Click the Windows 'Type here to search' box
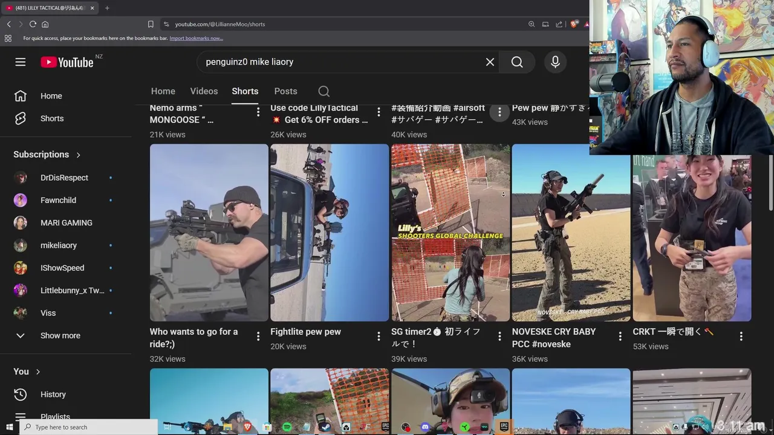774x435 pixels. point(88,427)
